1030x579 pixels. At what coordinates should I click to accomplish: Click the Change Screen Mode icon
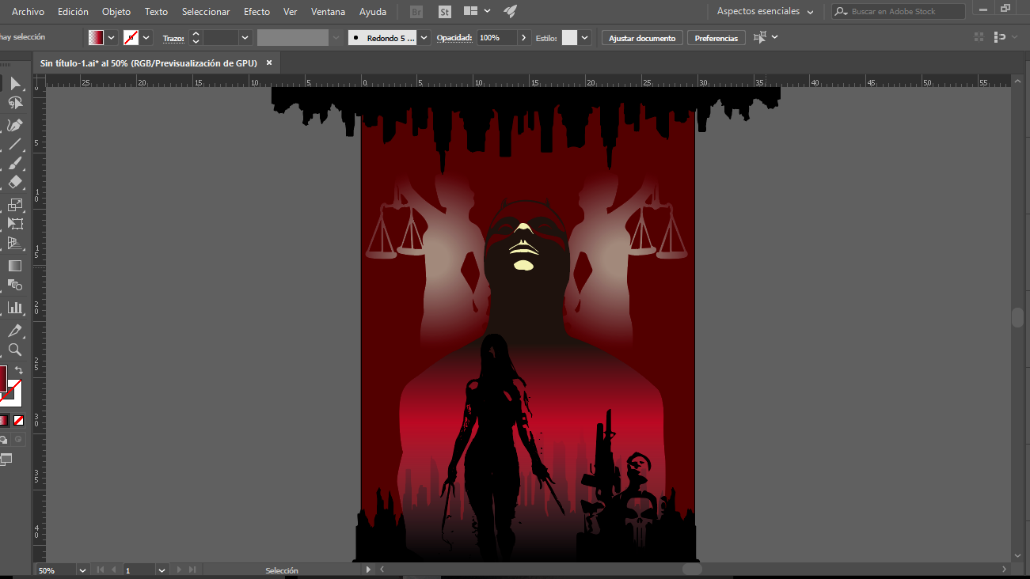click(6, 459)
